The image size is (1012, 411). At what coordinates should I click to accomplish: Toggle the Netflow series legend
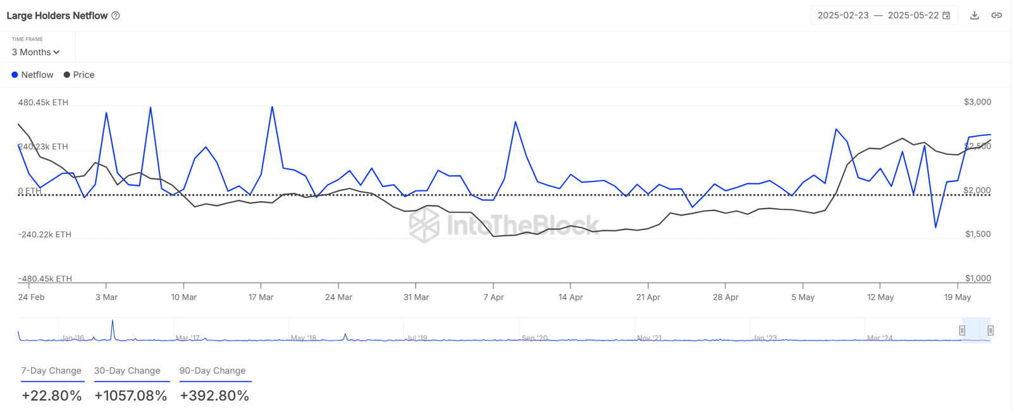pos(32,75)
